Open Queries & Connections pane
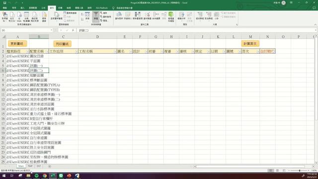 click(x=70, y=13)
